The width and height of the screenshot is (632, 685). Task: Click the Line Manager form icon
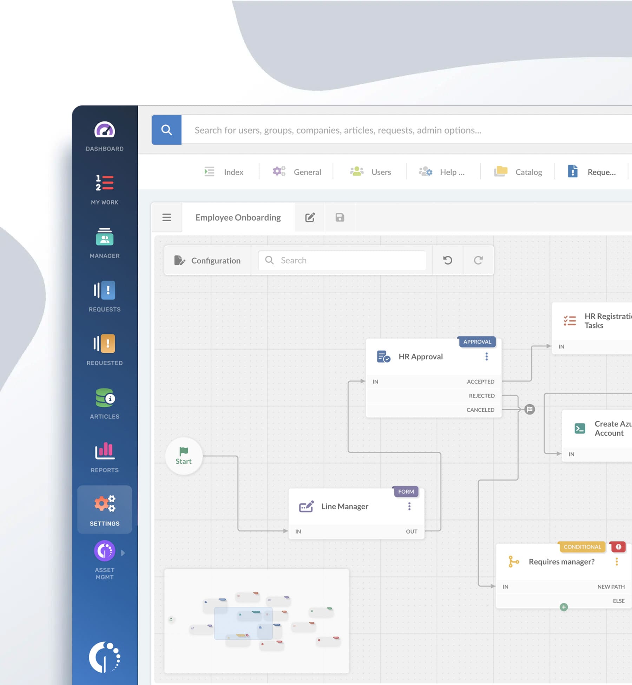click(x=306, y=506)
